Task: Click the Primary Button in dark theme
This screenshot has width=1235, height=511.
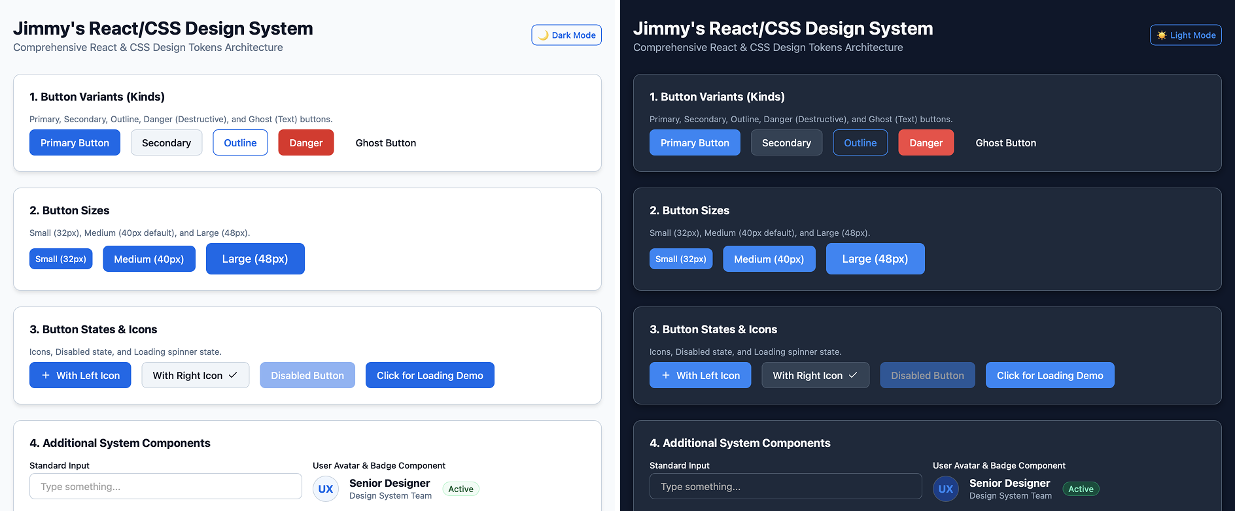Action: [x=695, y=142]
